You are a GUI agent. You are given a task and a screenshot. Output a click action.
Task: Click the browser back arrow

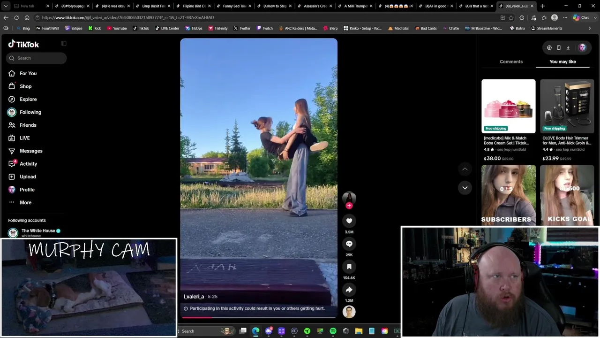[6, 18]
